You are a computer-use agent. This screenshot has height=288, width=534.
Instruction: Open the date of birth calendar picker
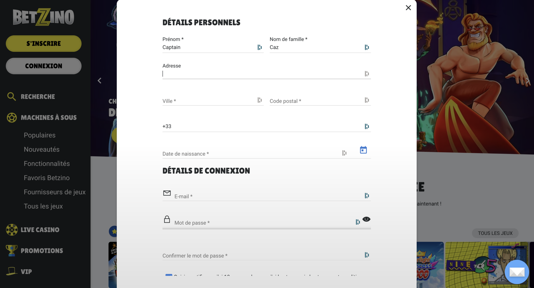(x=363, y=150)
